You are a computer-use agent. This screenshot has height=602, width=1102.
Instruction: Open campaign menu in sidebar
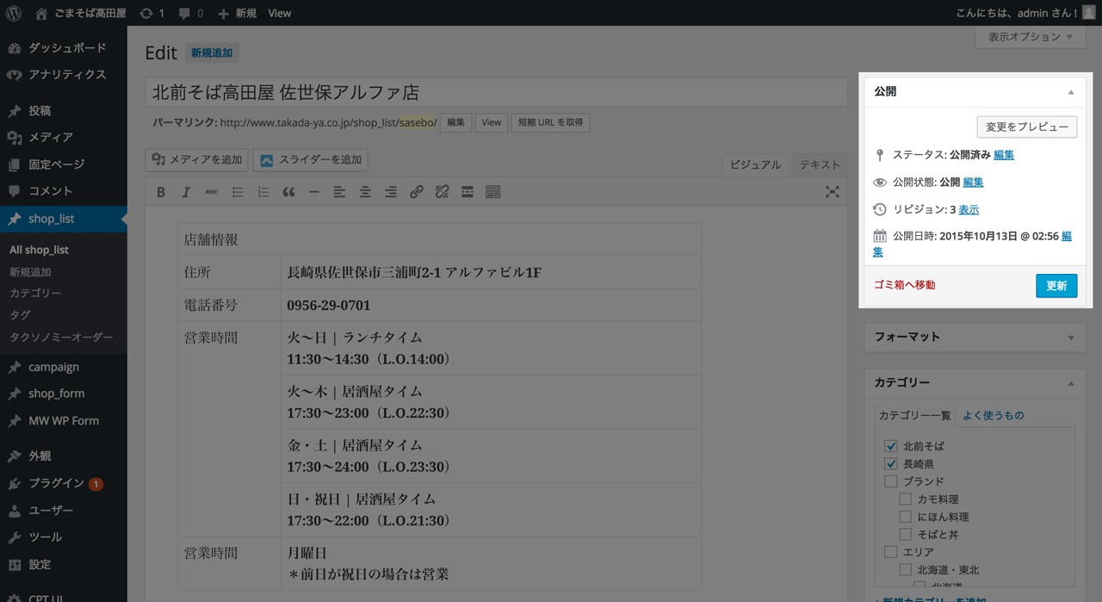coord(64,367)
